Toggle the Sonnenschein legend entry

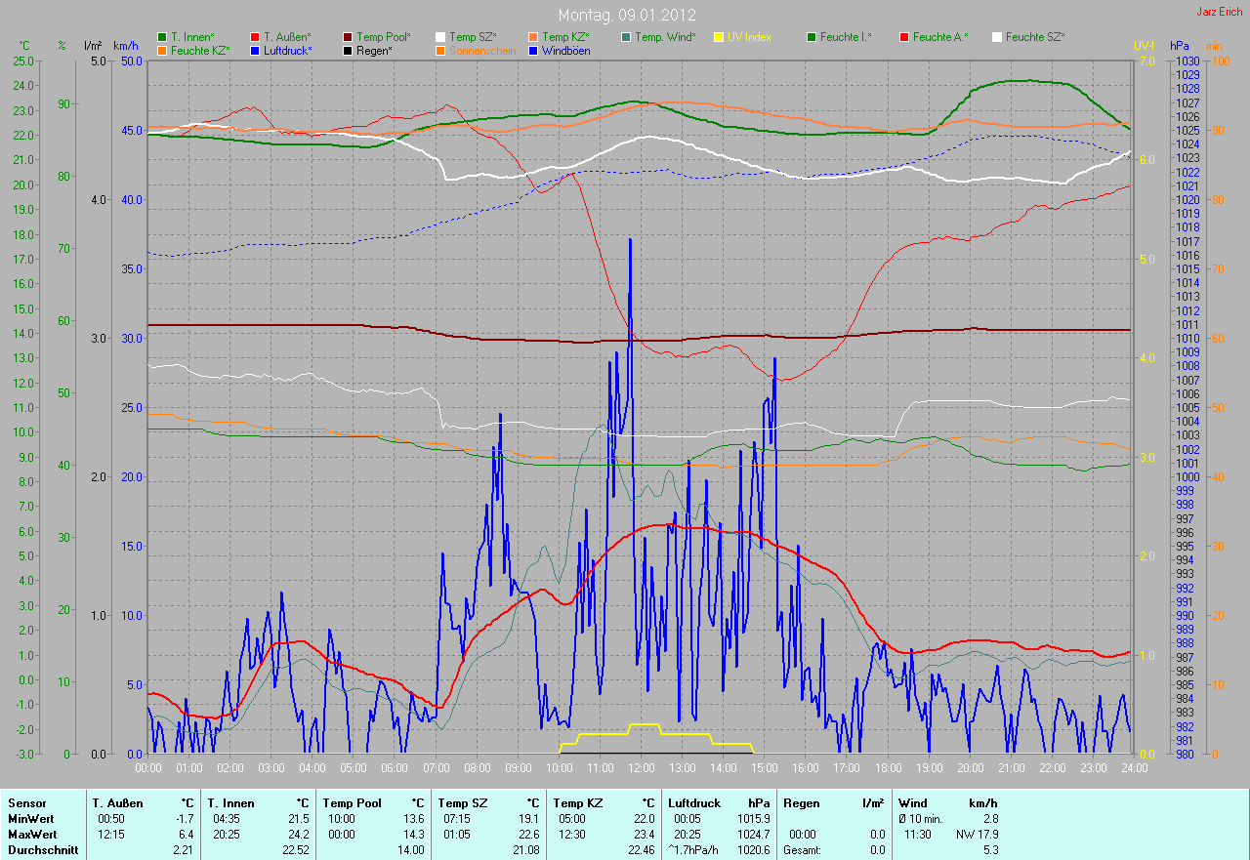point(481,51)
